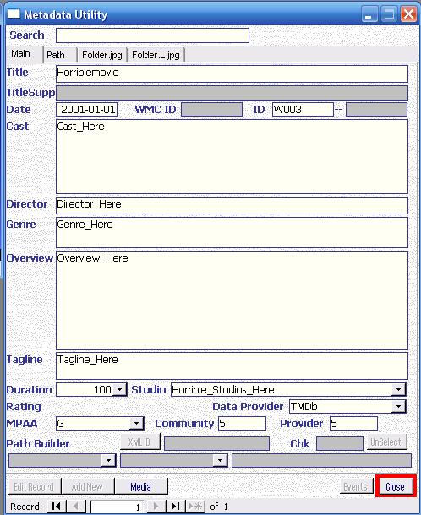Image resolution: width=421 pixels, height=515 pixels.
Task: Click the Overview label
Action: pyautogui.click(x=30, y=258)
